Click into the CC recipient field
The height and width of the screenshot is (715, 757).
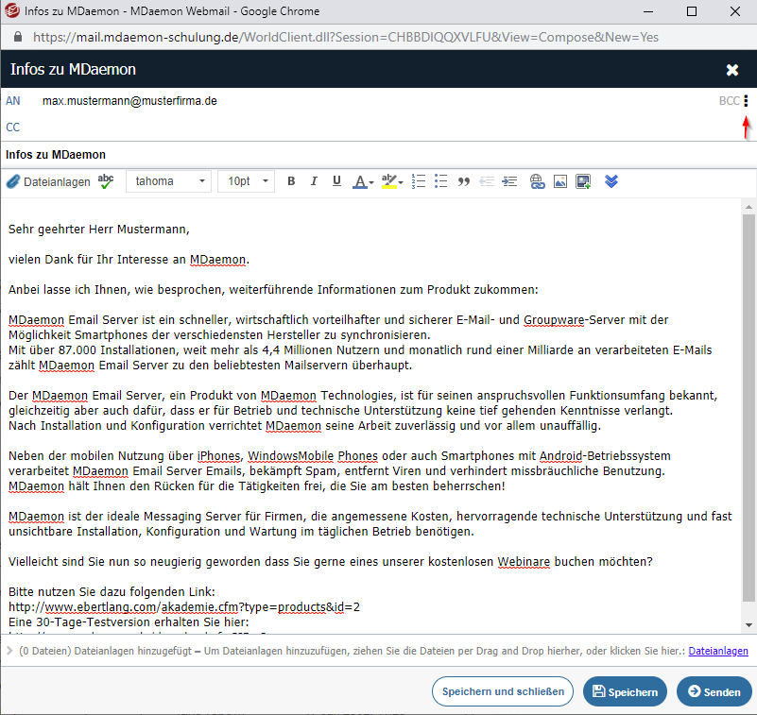pos(378,128)
